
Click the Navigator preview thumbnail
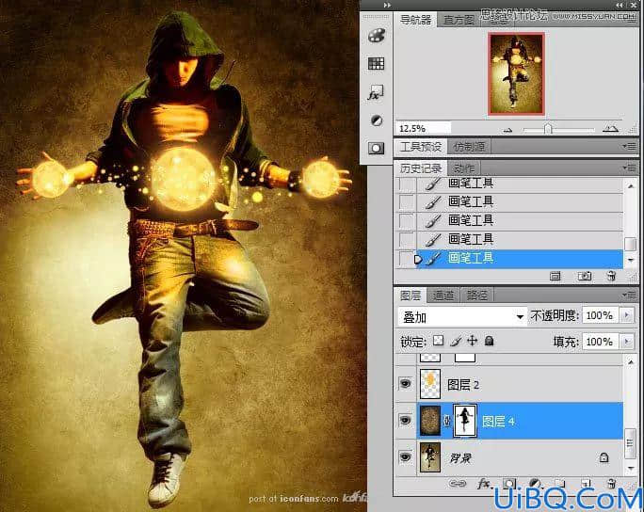coord(516,74)
